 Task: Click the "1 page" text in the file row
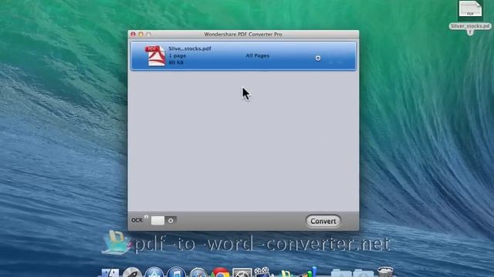click(178, 55)
